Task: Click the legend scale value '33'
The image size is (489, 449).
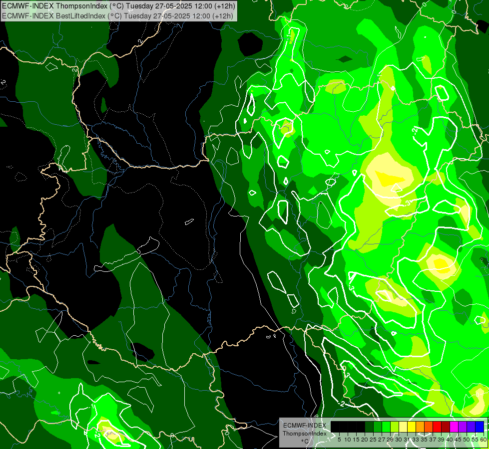Action: (x=416, y=440)
